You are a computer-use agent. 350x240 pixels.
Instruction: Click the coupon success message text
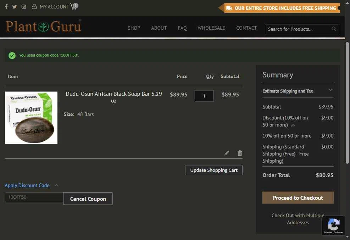pos(49,55)
